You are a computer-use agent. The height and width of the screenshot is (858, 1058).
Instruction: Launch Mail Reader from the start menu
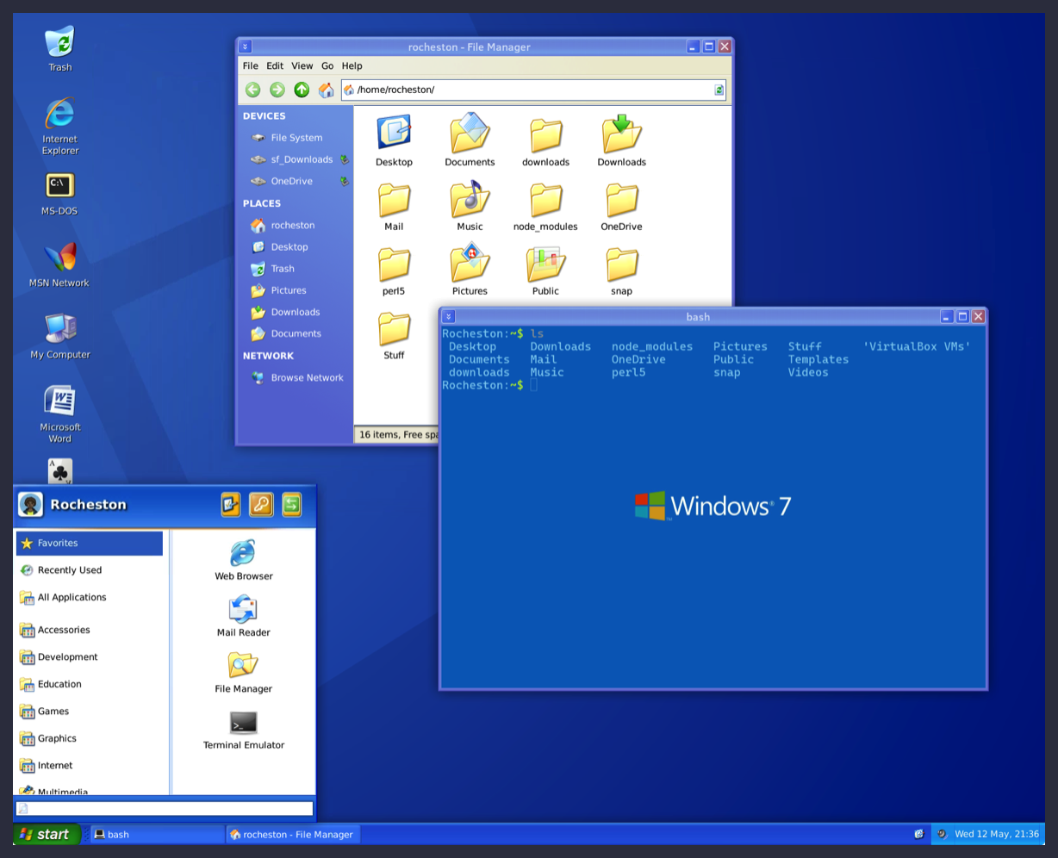click(x=244, y=616)
